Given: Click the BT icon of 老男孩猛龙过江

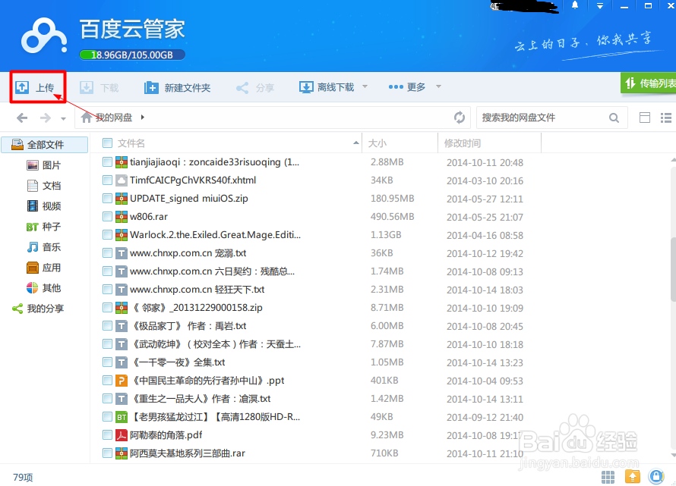Looking at the screenshot, I should (122, 417).
